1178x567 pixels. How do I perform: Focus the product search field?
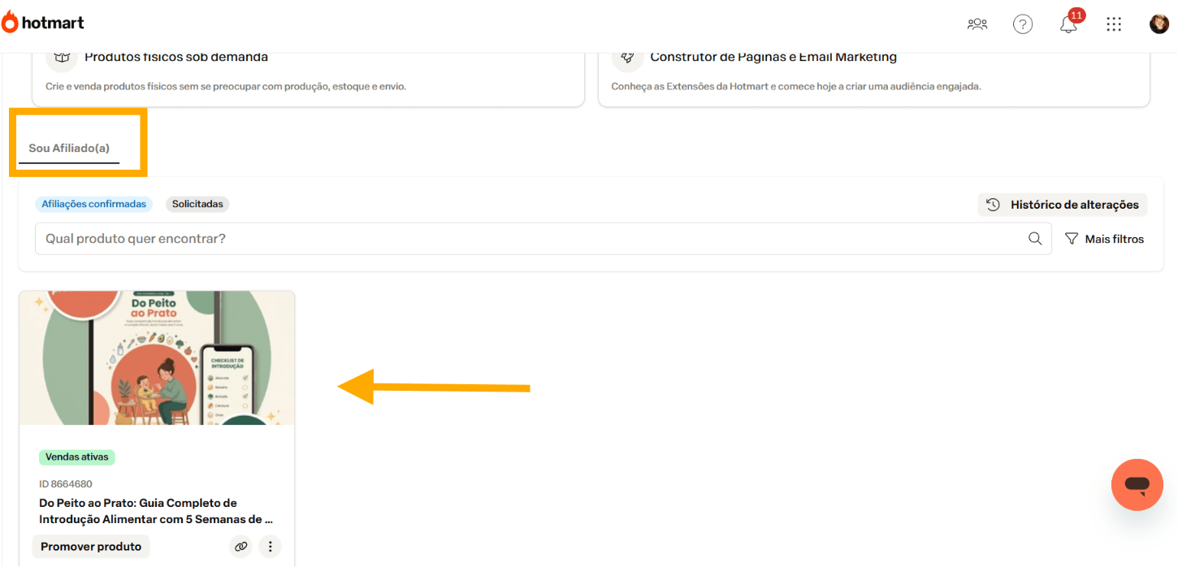coord(543,239)
